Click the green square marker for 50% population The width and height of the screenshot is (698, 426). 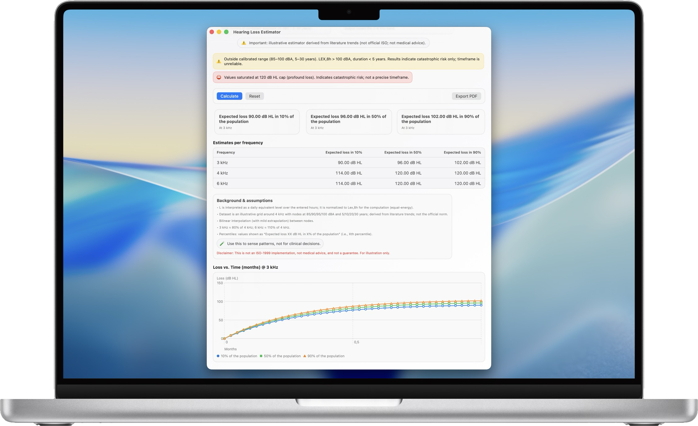tap(261, 356)
